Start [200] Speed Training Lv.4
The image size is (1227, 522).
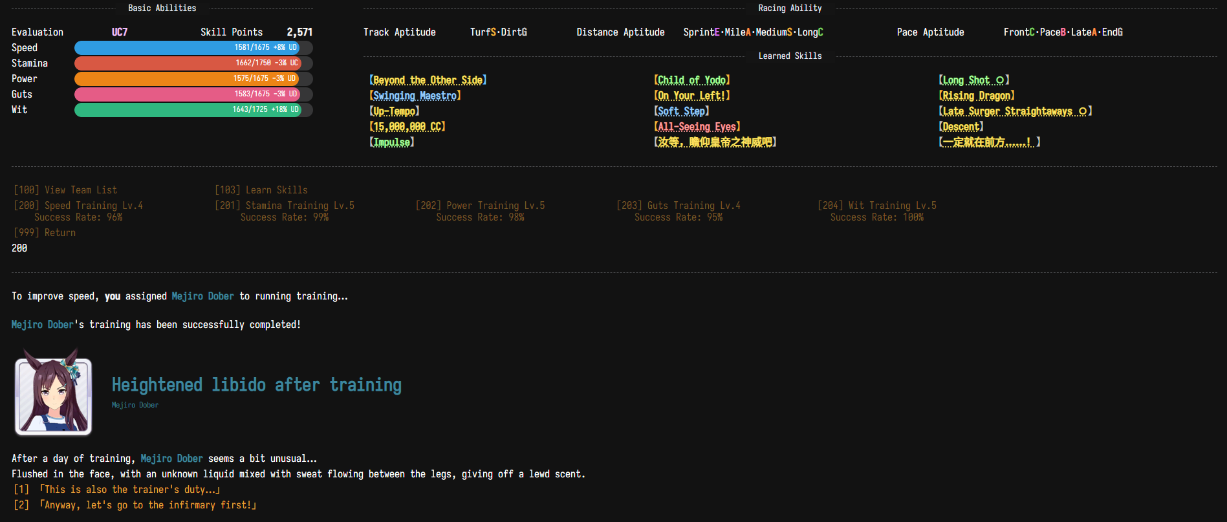tap(78, 206)
